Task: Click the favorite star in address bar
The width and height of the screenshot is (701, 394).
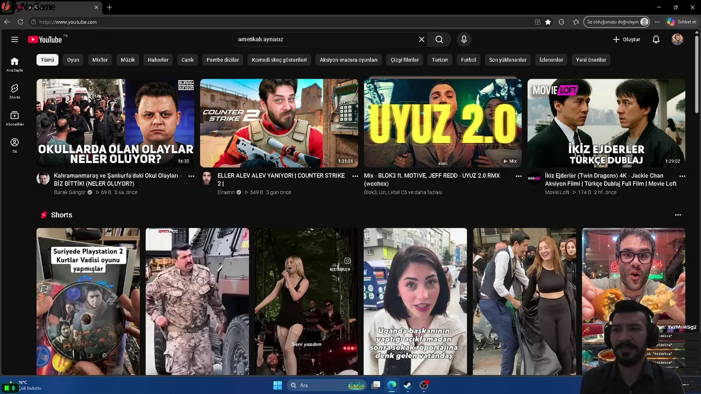Action: [x=548, y=22]
